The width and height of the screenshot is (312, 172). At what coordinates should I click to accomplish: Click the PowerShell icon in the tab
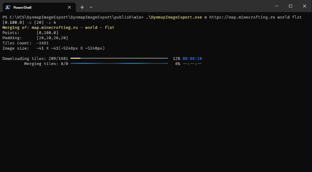coord(8,7)
